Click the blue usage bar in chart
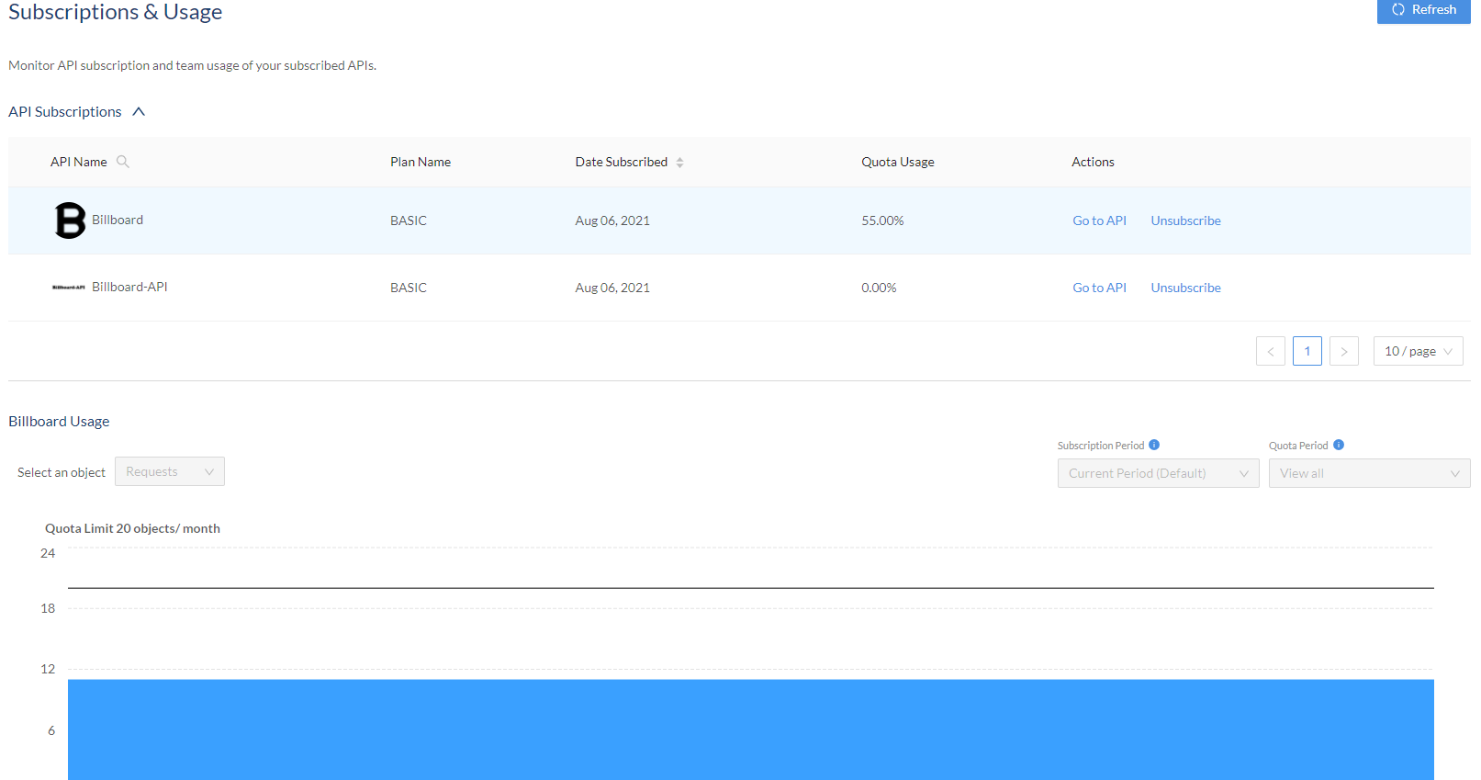The width and height of the screenshot is (1481, 780). click(x=751, y=729)
